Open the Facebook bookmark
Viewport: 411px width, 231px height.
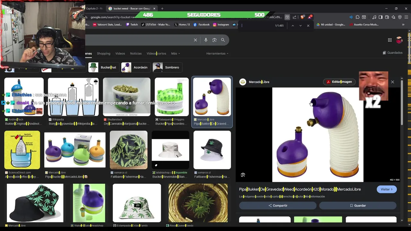(x=201, y=24)
